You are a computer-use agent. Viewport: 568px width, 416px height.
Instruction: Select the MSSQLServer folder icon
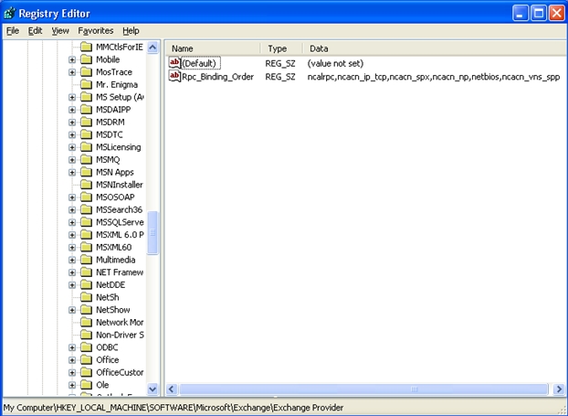pos(86,222)
